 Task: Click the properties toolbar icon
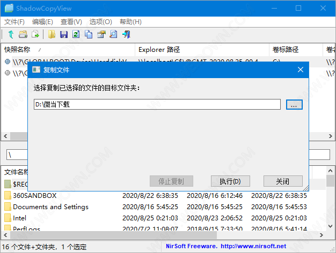pos(101,34)
